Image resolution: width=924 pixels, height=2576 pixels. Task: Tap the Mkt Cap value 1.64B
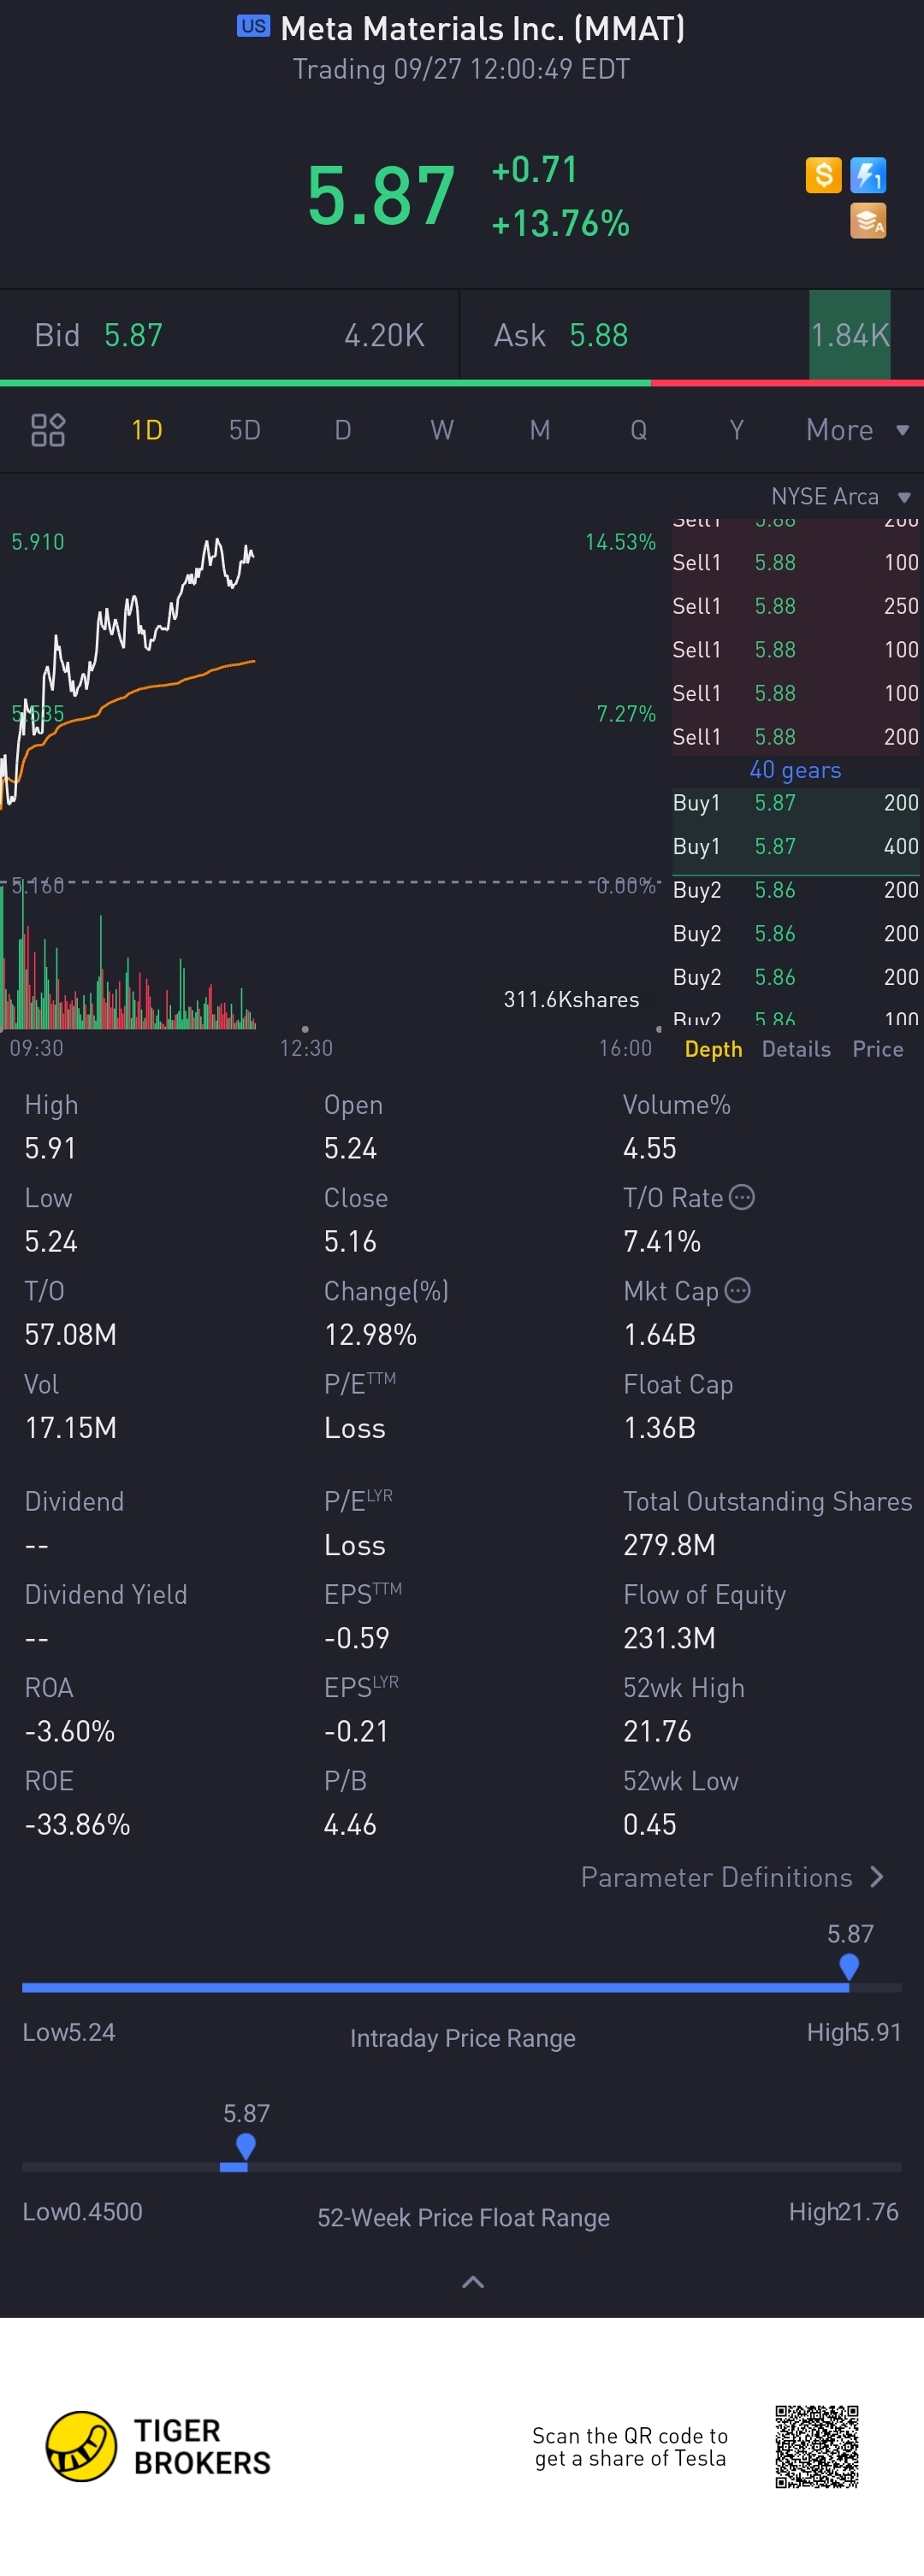[x=660, y=1334]
